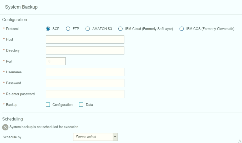Image resolution: width=242 pixels, height=143 pixels.
Task: Click the Re-enter password field
Action: (85, 94)
